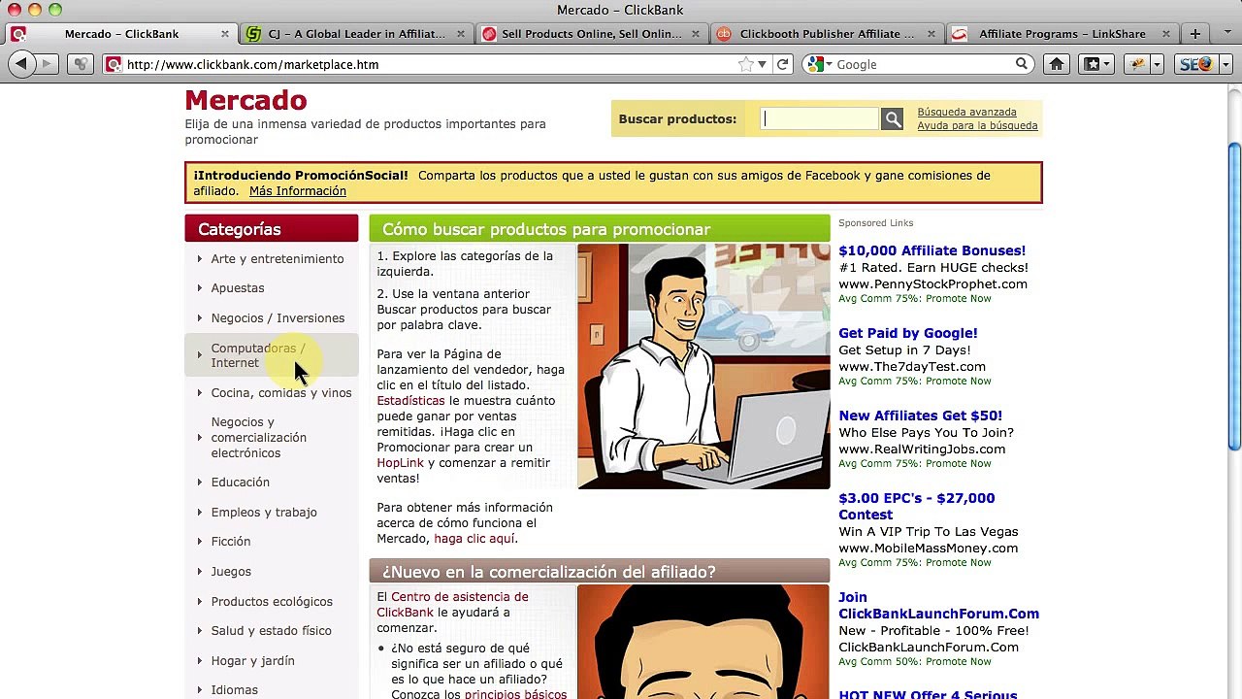This screenshot has height=699, width=1242.
Task: Open a new tab with the plus button
Action: pos(1195,34)
